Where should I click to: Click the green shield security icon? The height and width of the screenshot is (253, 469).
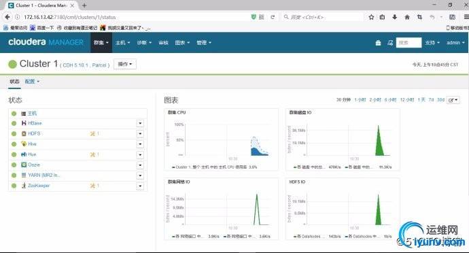click(x=254, y=17)
